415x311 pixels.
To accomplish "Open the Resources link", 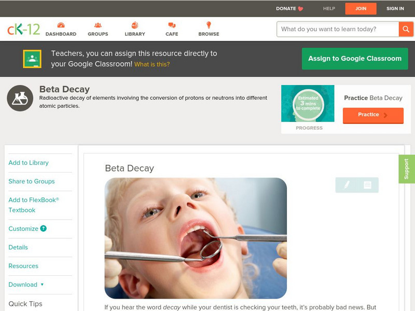I will pyautogui.click(x=23, y=266).
